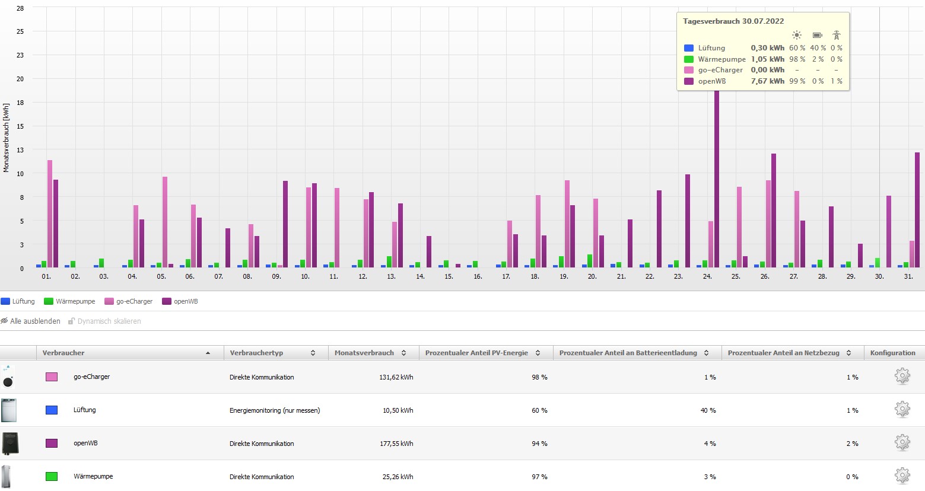This screenshot has height=491, width=925.
Task: Click the openWB wallbox device image
Action: (x=9, y=444)
